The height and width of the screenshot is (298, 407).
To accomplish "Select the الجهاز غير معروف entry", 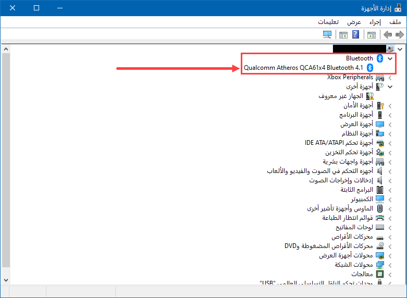I will [340, 96].
